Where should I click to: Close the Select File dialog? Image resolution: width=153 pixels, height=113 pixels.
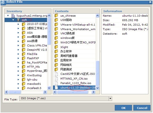click(150, 2)
